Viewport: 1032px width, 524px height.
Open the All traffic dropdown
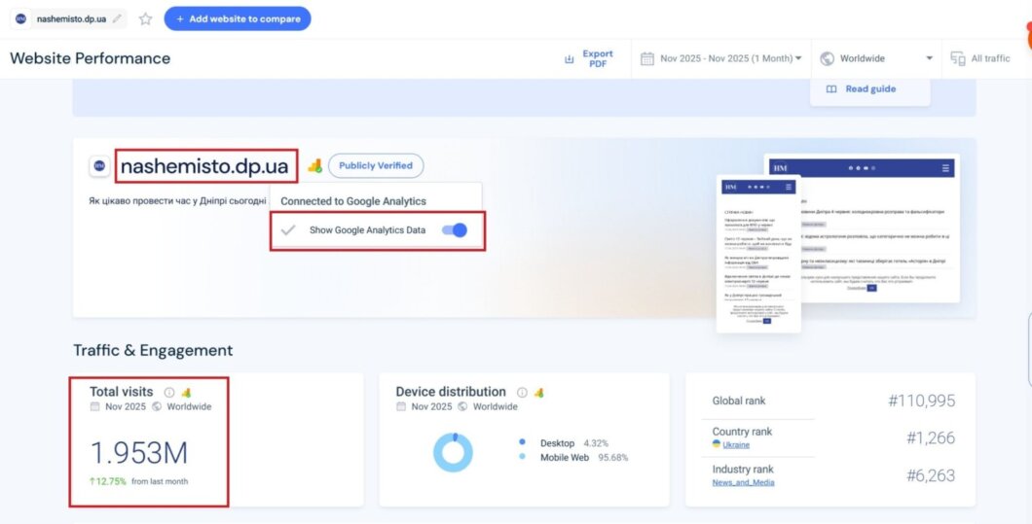pyautogui.click(x=990, y=58)
